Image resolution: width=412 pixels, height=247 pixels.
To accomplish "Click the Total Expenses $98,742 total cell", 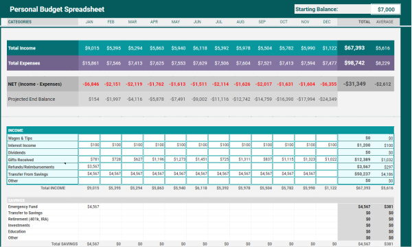I will click(x=354, y=63).
